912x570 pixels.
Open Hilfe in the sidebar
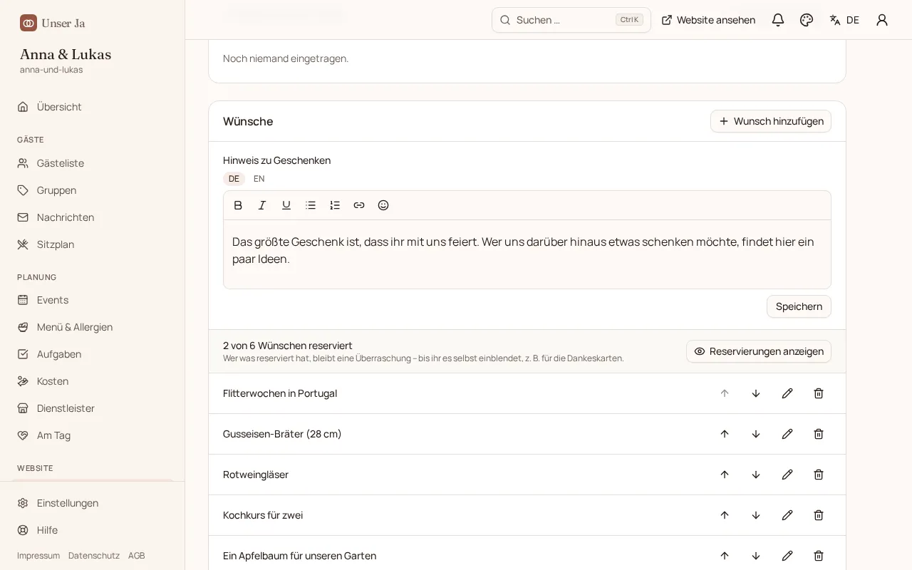tap(93, 530)
